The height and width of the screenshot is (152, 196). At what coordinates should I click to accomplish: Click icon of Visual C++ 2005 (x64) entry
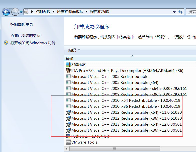[x=68, y=82]
